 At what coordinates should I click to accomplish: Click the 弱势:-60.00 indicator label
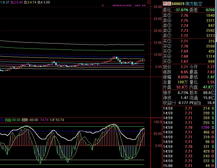[x=30, y=120]
